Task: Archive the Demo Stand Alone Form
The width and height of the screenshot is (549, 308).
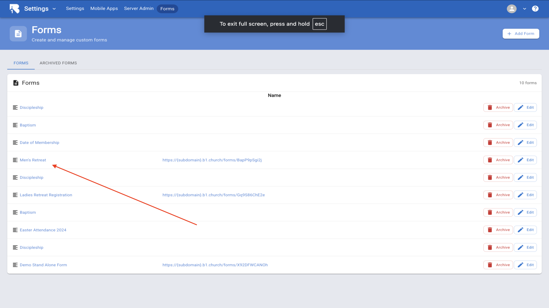Action: pos(498,265)
